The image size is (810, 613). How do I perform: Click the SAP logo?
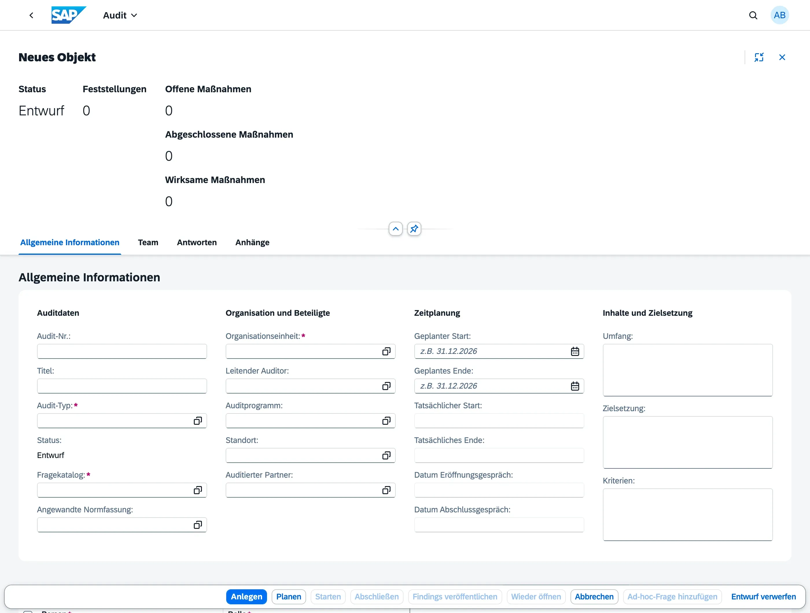pos(69,15)
